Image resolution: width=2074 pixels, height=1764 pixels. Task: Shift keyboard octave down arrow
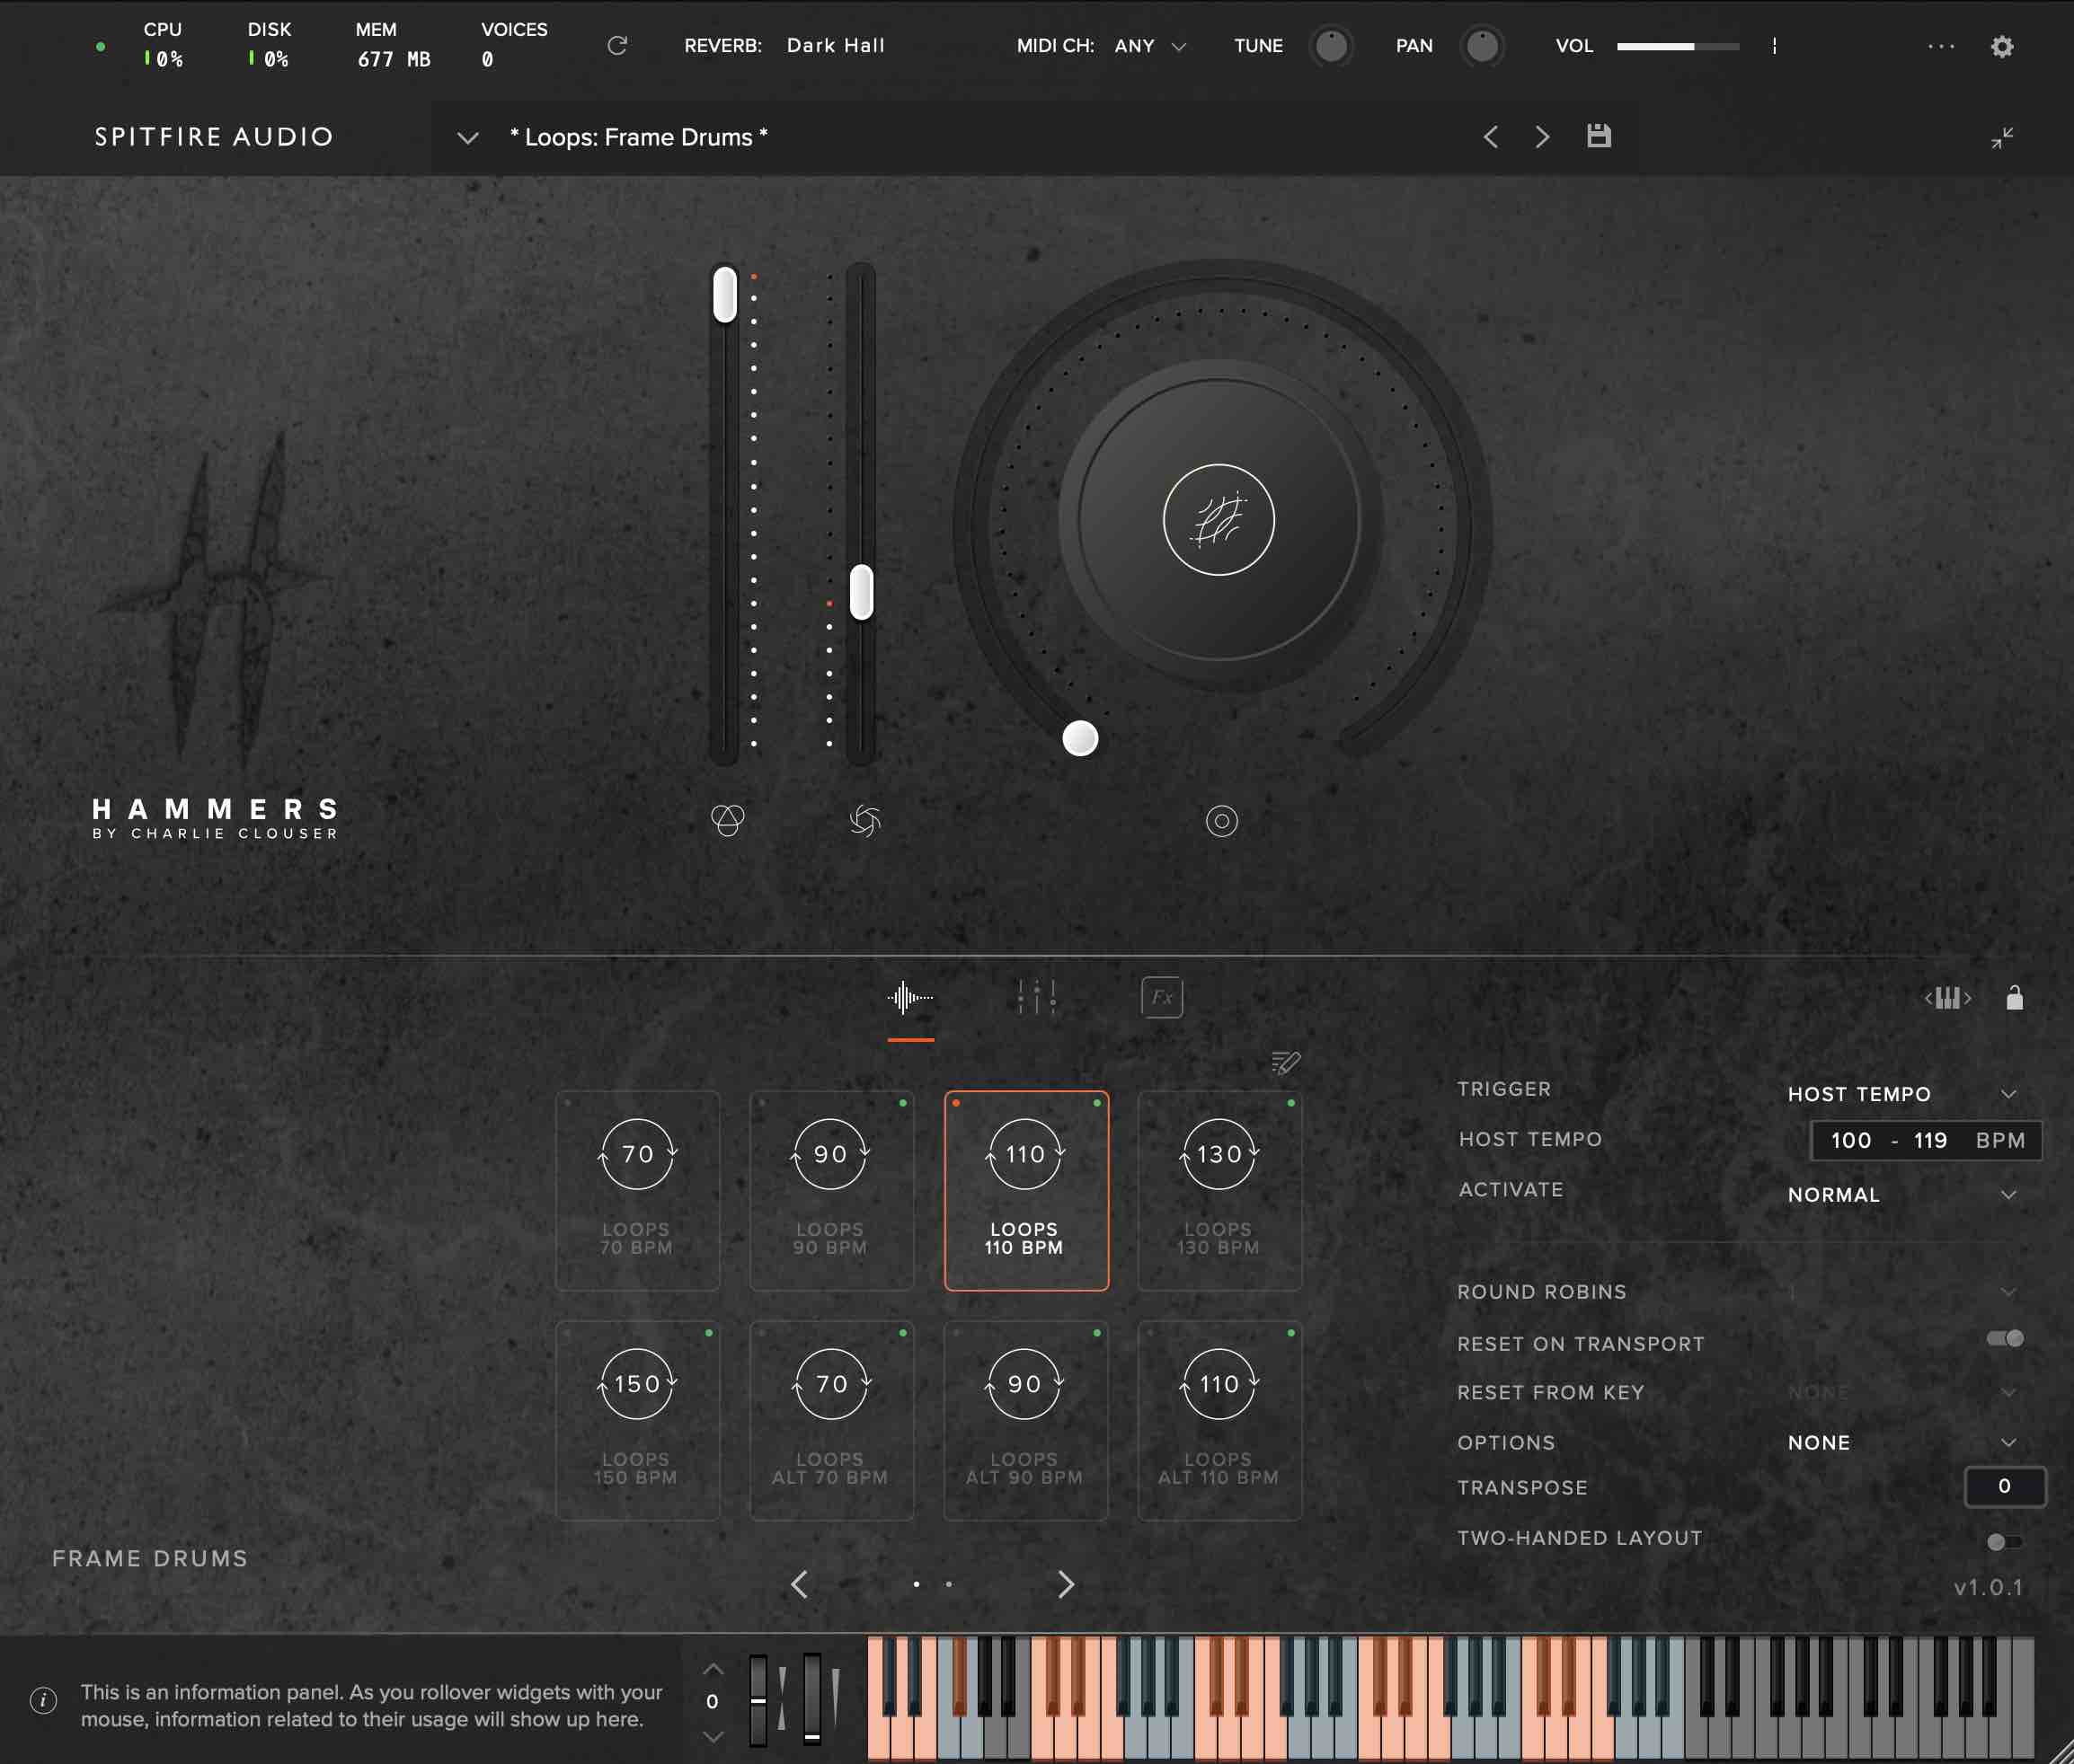713,1737
